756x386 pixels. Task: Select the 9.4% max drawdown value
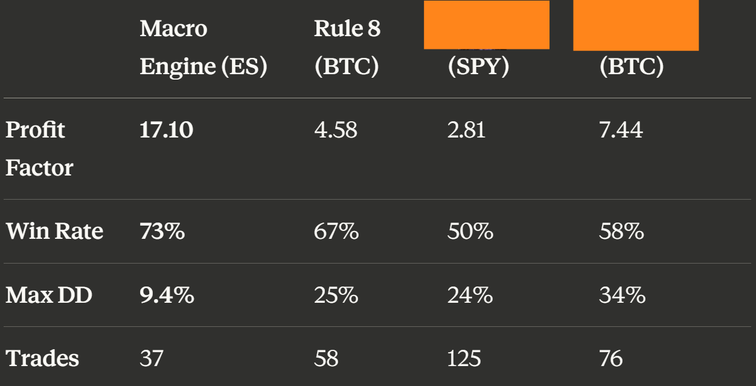pyautogui.click(x=167, y=295)
